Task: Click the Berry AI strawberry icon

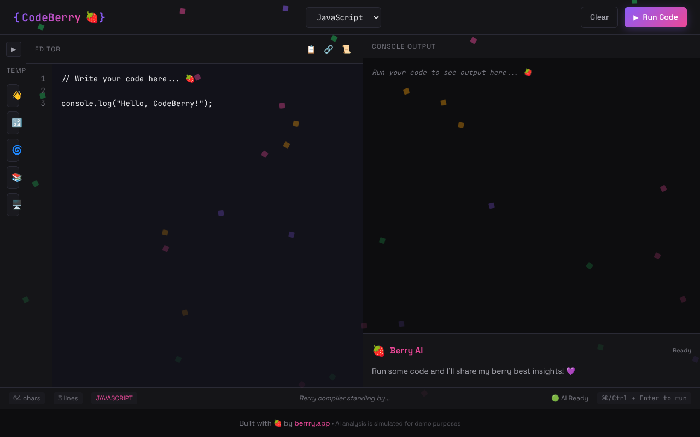Action: tap(378, 350)
